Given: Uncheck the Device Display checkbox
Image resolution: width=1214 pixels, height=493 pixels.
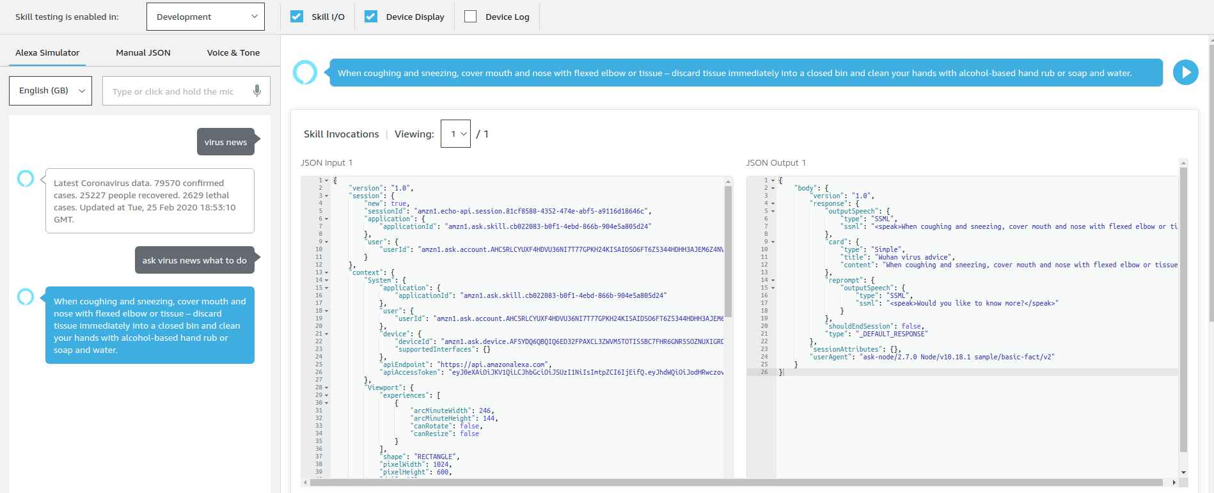Looking at the screenshot, I should click(371, 17).
